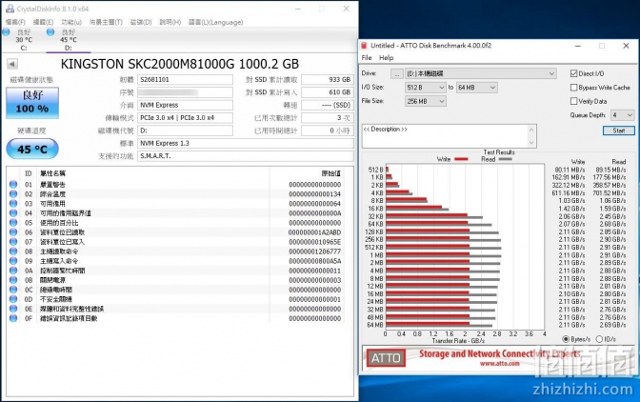Click the 45 °C temperature button
The image size is (640, 402).
pyautogui.click(x=32, y=149)
